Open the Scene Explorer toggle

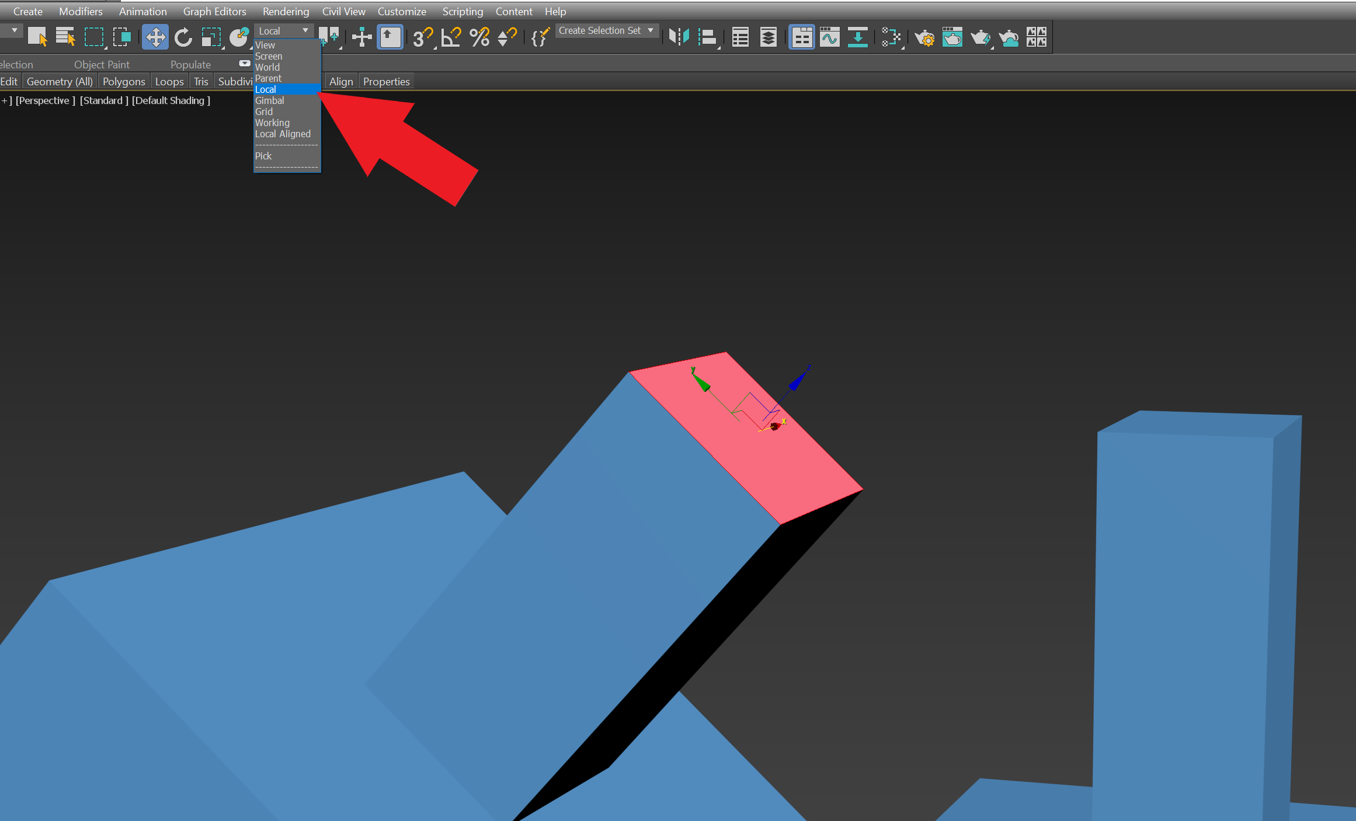[740, 37]
